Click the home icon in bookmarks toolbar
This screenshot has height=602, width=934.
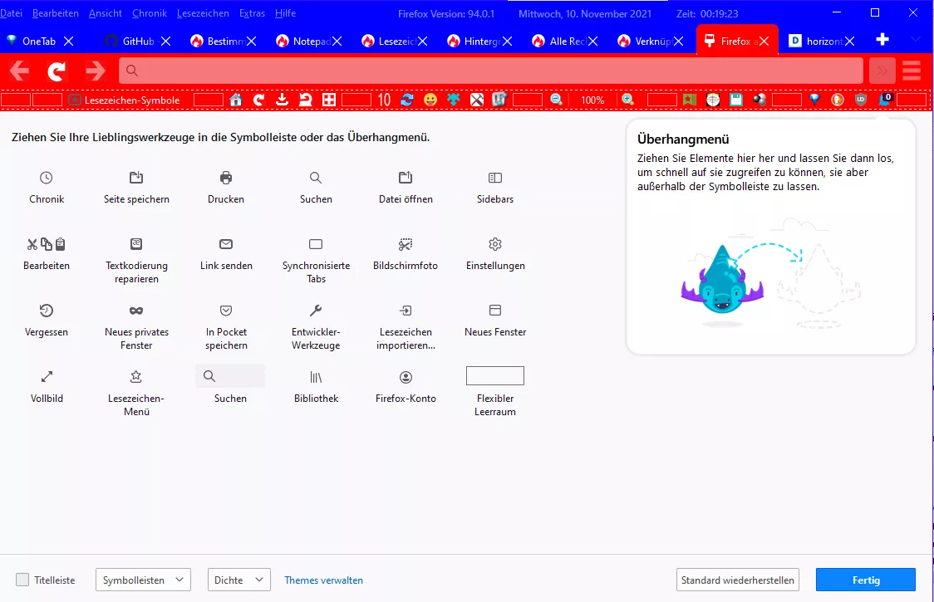[x=236, y=100]
